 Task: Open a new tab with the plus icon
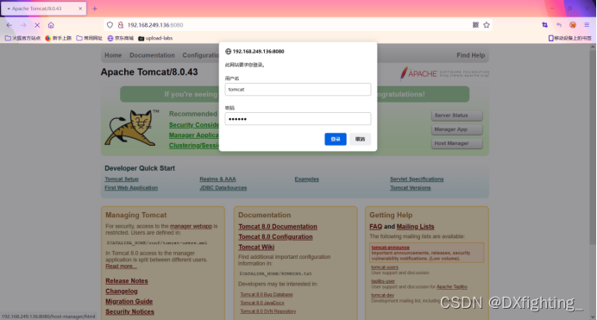click(95, 9)
